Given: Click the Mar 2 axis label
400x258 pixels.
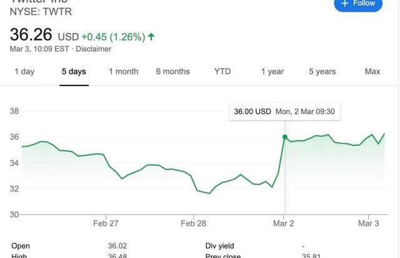Looking at the screenshot, I should coord(283,224).
